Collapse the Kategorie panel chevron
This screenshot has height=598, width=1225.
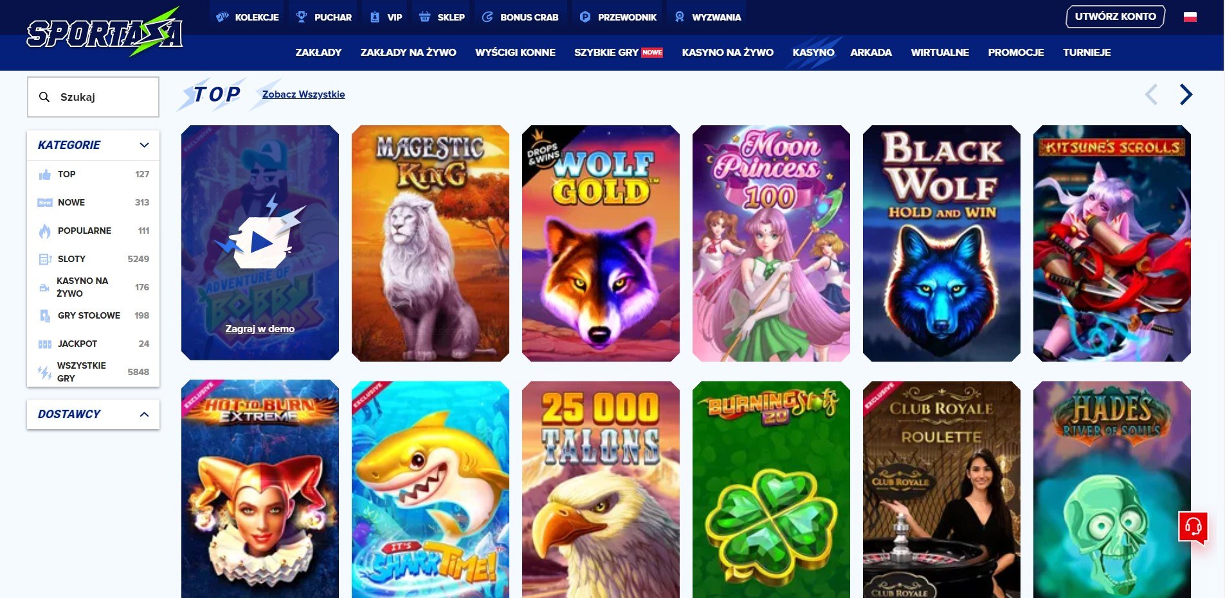[144, 145]
